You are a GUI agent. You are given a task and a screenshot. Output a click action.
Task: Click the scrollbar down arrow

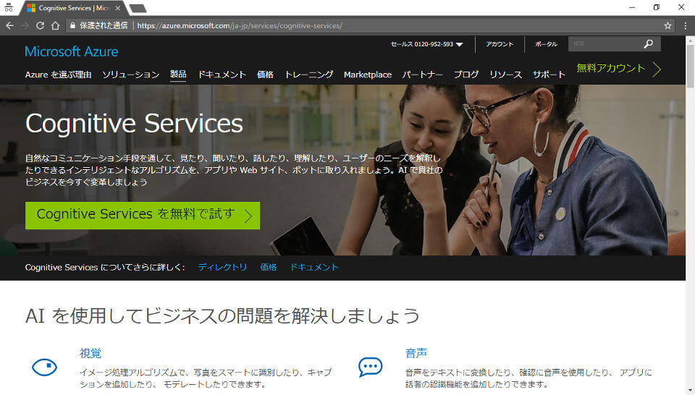[690, 391]
